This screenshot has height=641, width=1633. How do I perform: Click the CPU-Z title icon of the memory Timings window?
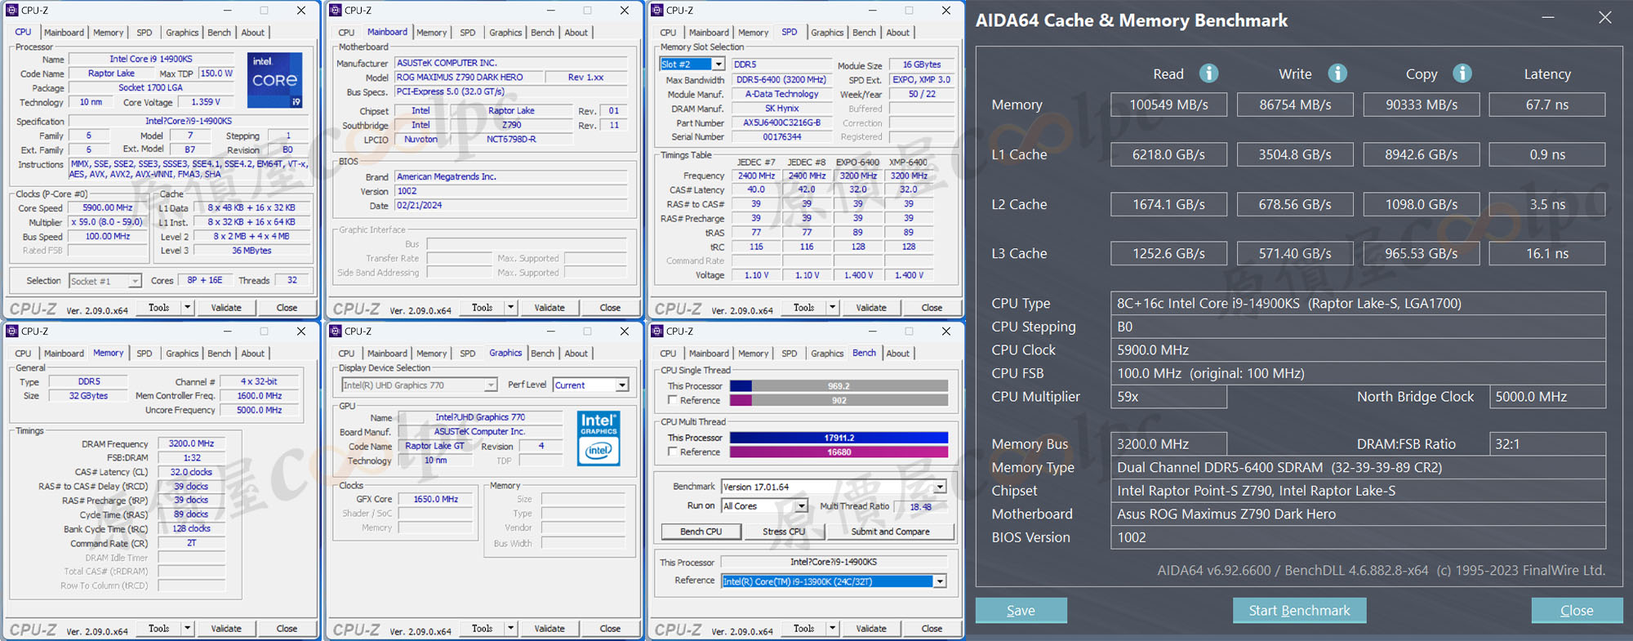(12, 332)
